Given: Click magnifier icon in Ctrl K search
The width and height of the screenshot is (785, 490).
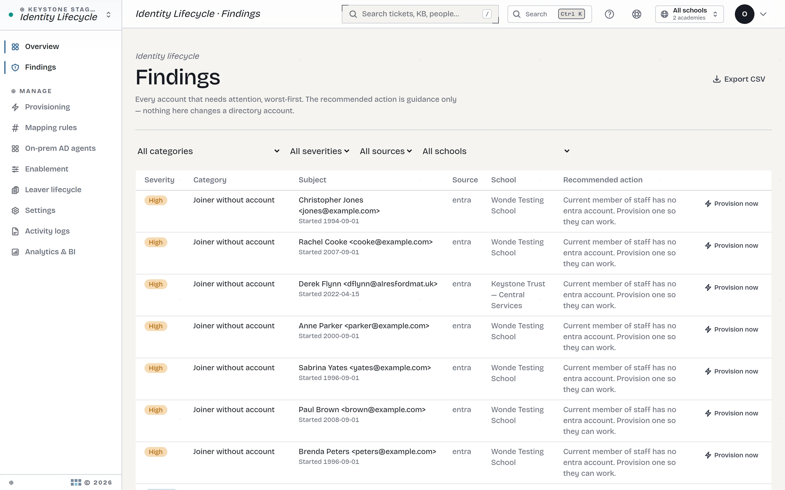Looking at the screenshot, I should [x=517, y=14].
